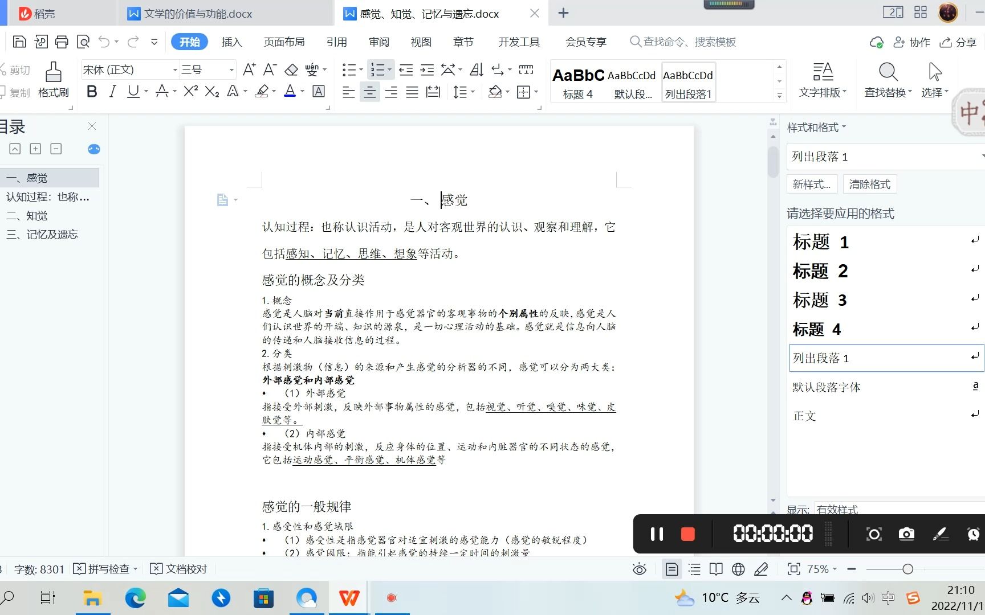This screenshot has height=615, width=985.
Task: Toggle eye protection mode icon
Action: click(640, 569)
